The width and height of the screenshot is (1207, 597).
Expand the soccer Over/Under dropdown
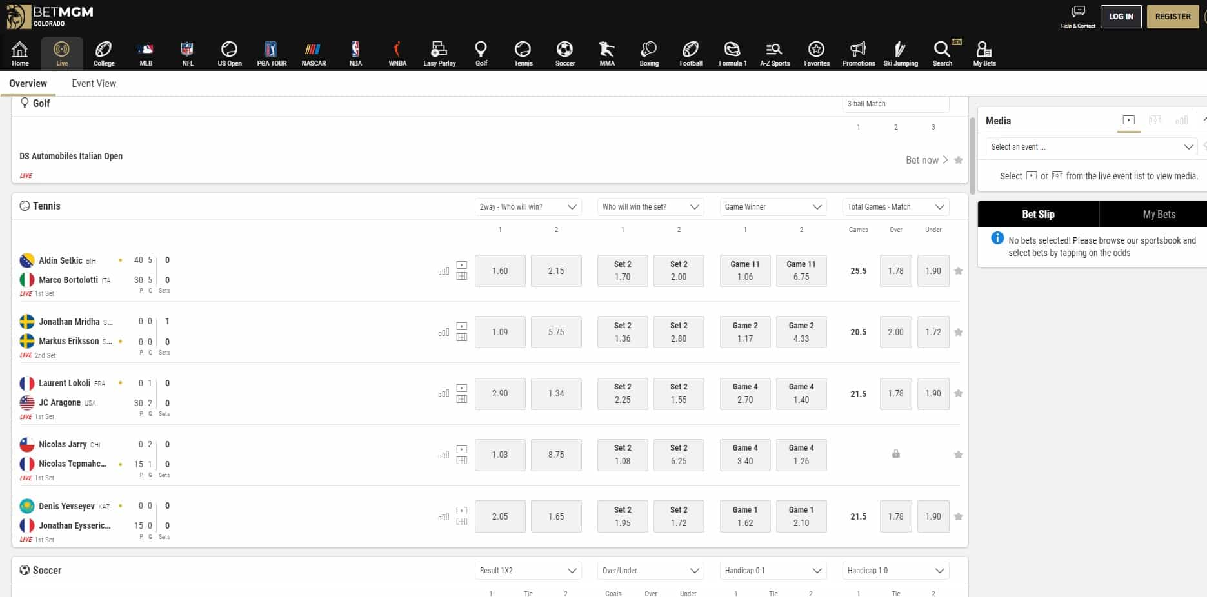click(650, 571)
